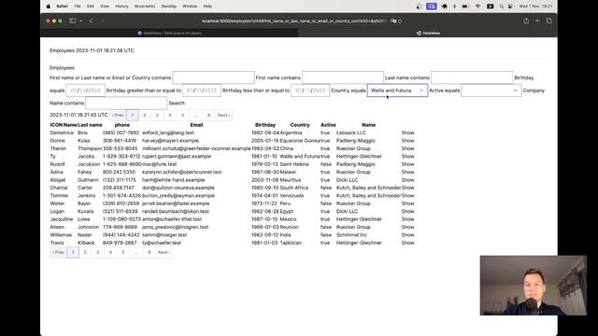Screen dimensions: 598x336
Task: Open the File menu
Action: coord(78,7)
